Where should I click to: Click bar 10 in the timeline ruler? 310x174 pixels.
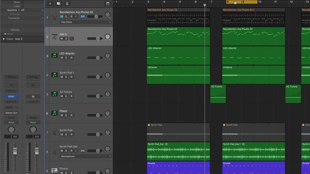260,2
